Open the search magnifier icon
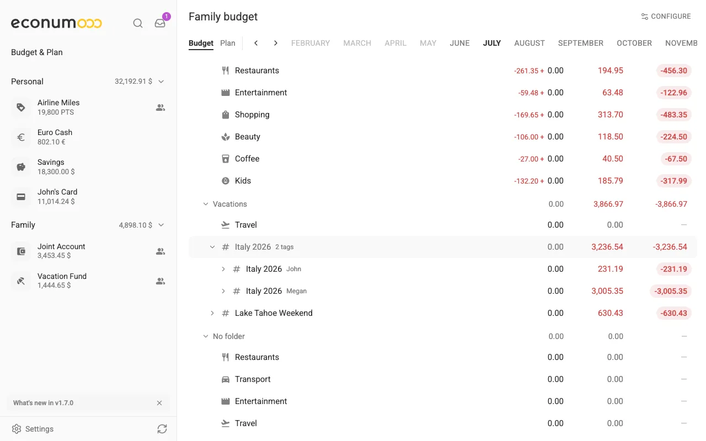 point(138,23)
